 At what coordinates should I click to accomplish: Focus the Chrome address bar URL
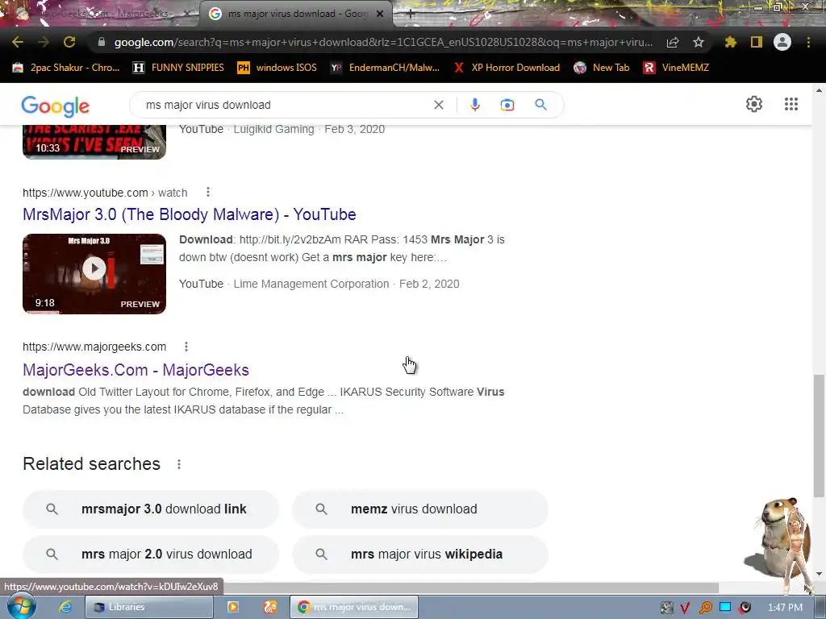383,42
